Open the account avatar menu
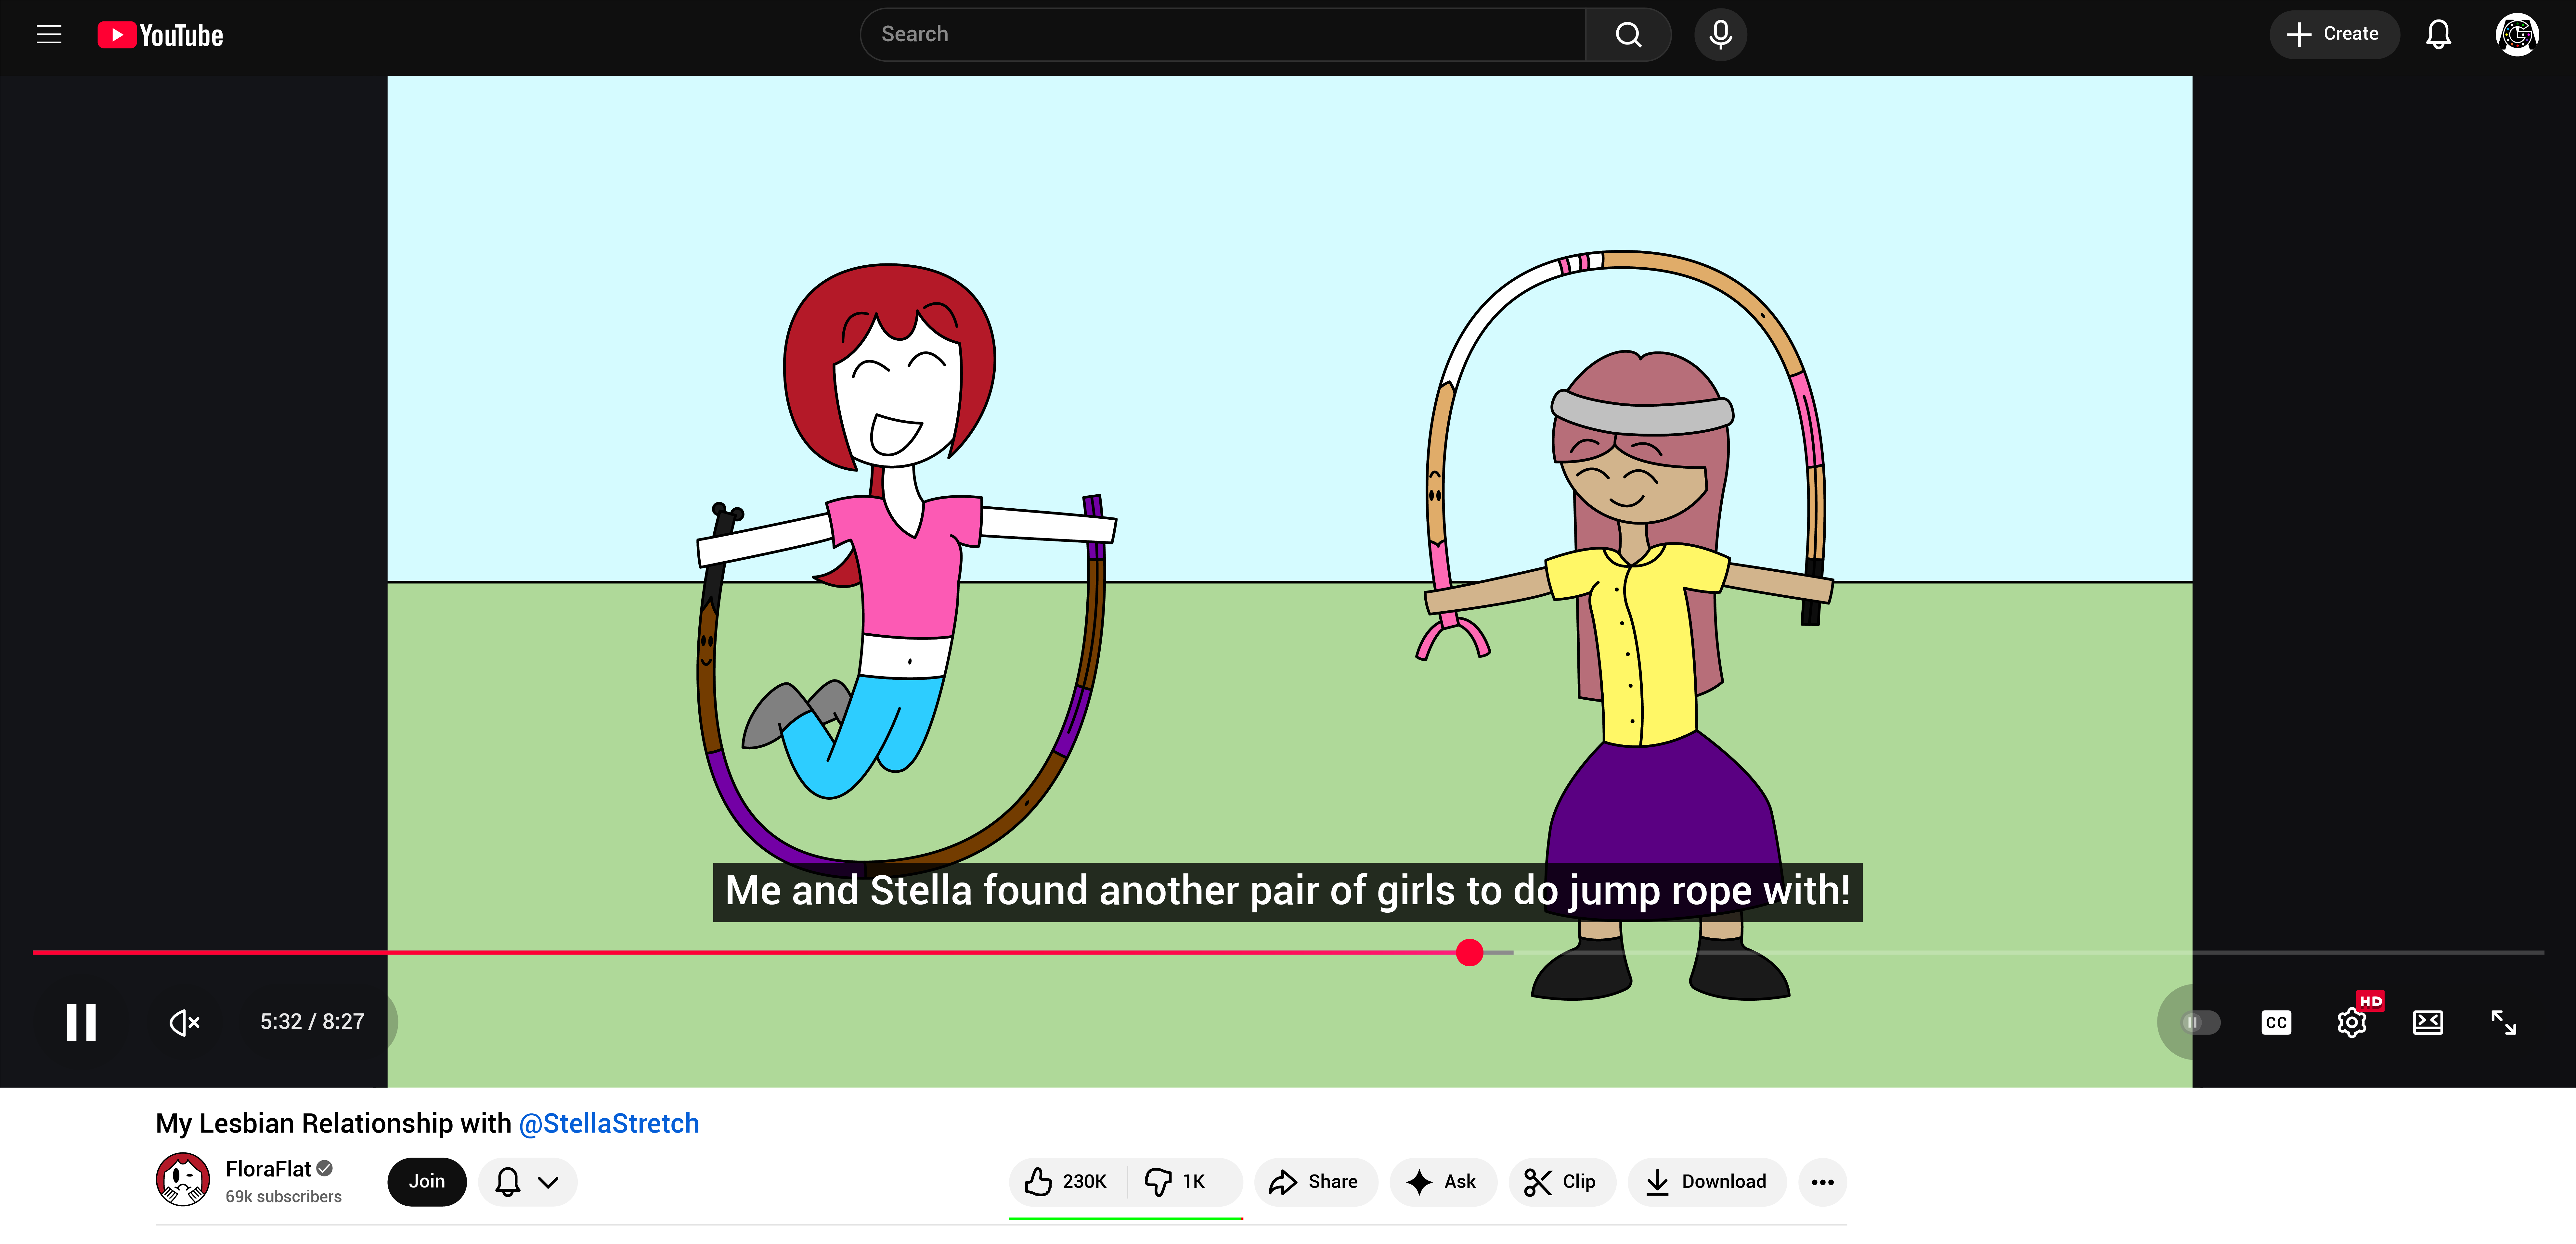The image size is (2576, 1244). point(2517,35)
